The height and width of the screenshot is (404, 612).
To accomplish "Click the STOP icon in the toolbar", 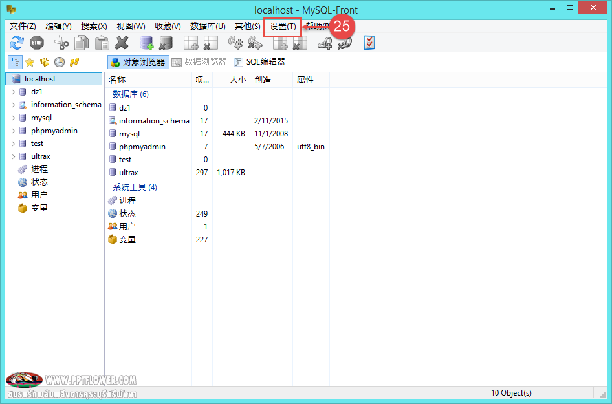I will click(x=37, y=43).
